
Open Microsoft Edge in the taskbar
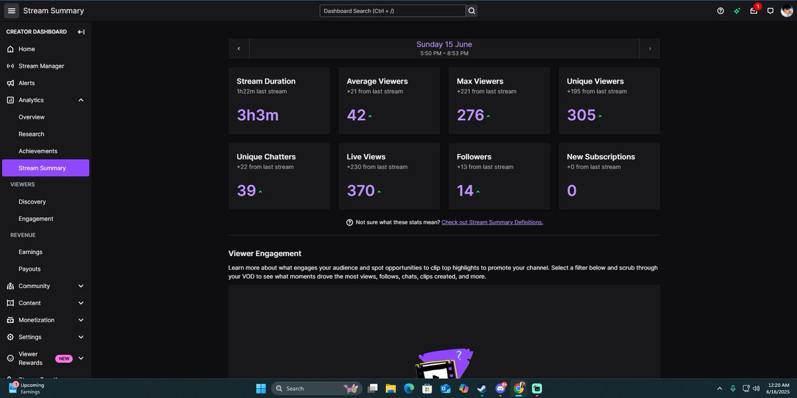click(409, 388)
